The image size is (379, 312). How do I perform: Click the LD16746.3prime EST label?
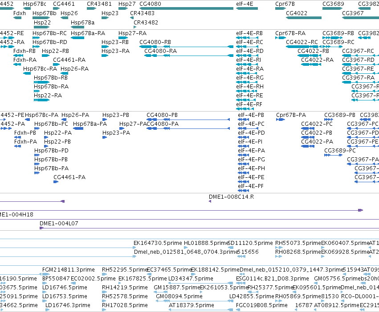pos(68,305)
